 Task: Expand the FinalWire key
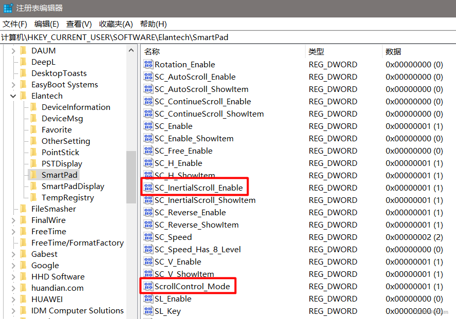click(13, 220)
